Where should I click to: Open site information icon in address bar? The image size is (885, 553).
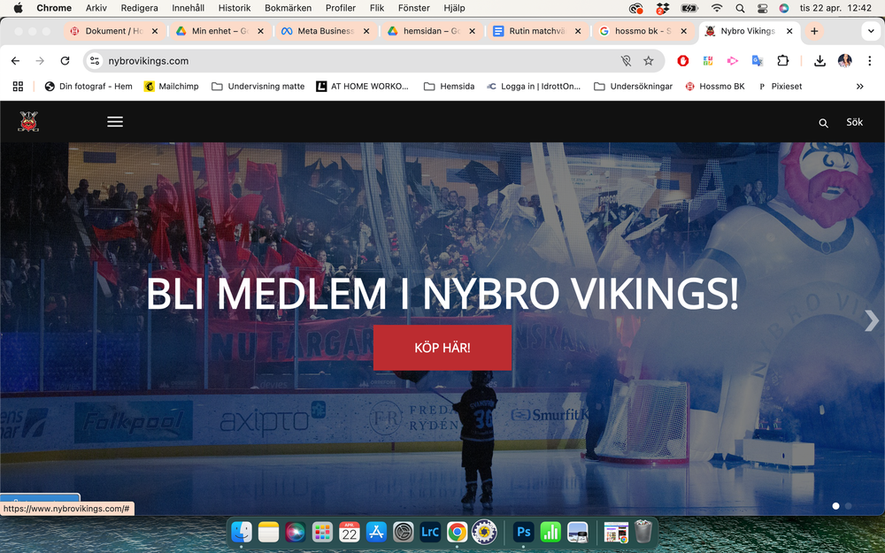[95, 61]
